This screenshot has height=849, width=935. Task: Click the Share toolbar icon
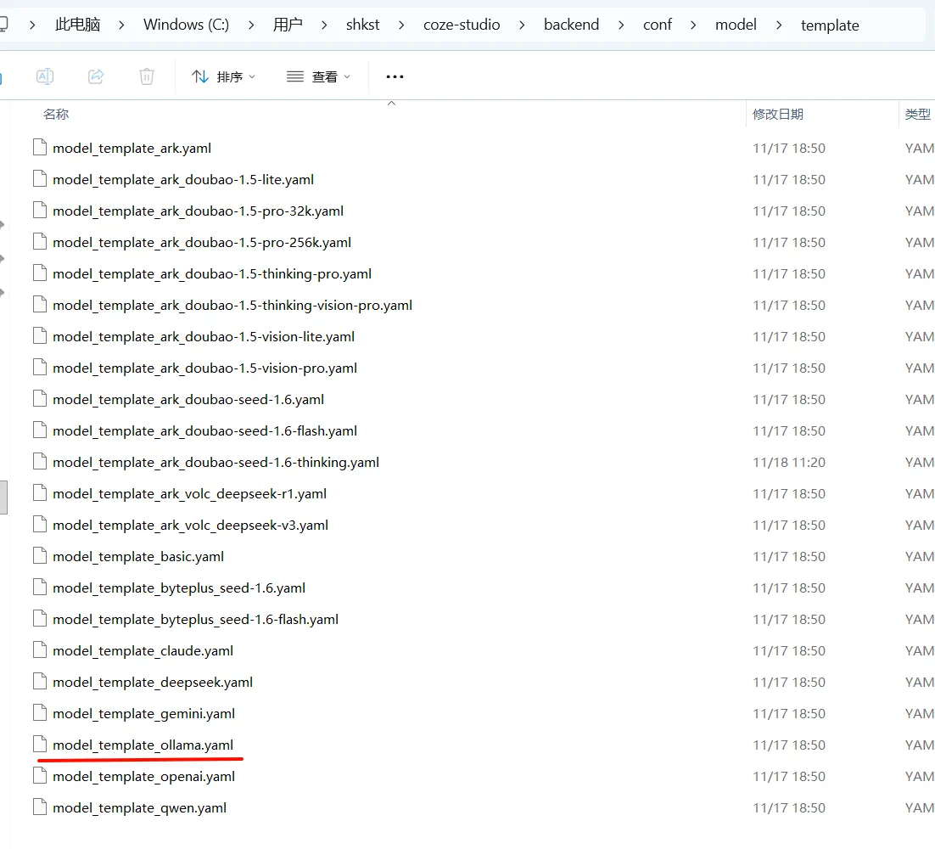[x=96, y=76]
